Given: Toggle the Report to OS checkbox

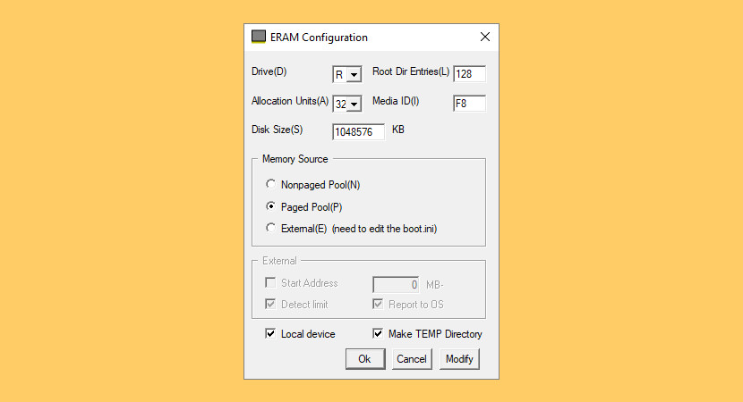Looking at the screenshot, I should coord(378,305).
